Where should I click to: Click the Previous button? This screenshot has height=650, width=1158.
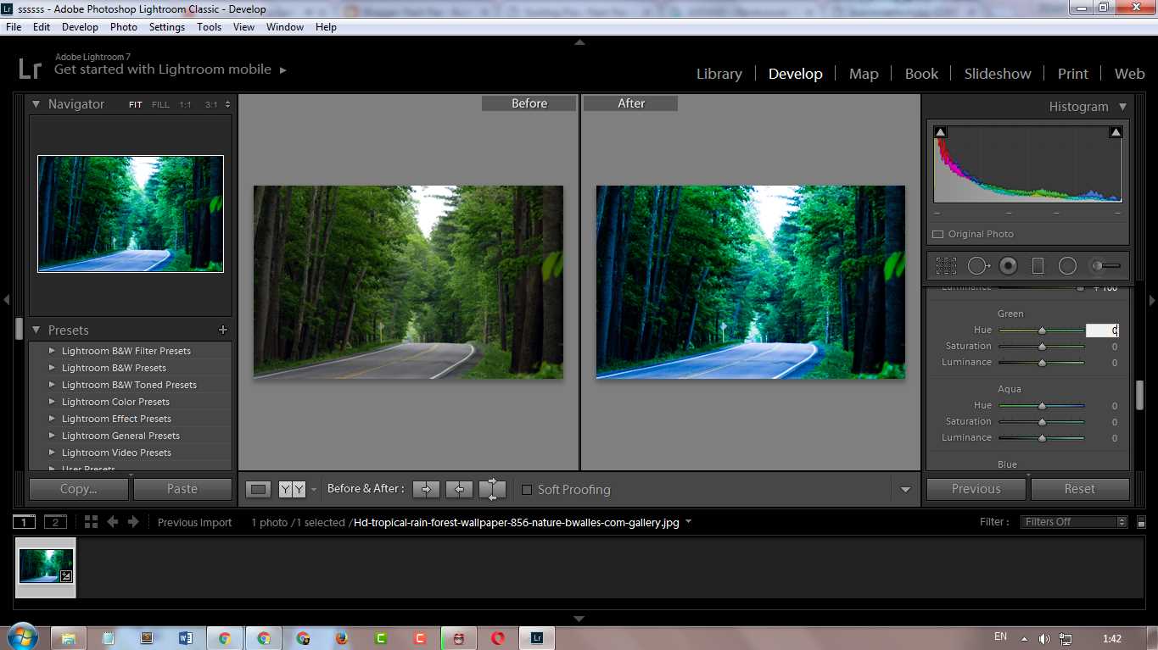(976, 489)
